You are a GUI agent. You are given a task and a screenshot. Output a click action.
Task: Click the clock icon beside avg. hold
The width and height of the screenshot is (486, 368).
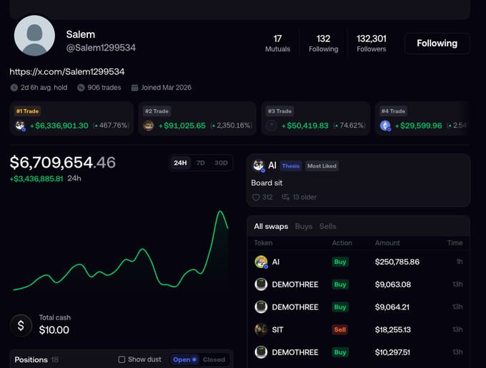(x=14, y=88)
